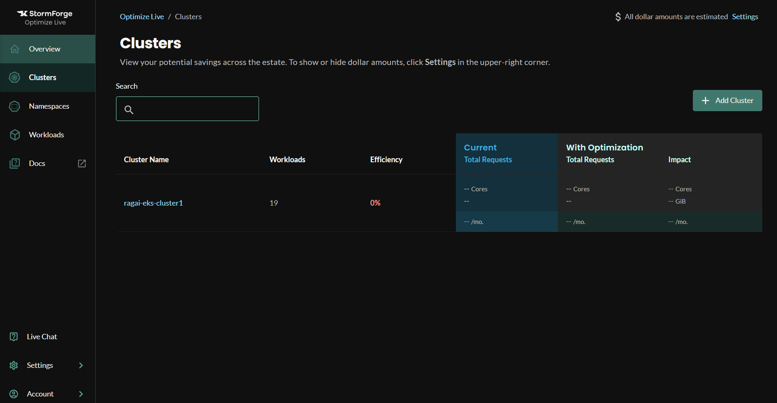Viewport: 777px width, 403px height.
Task: Go to Namespaces in the sidebar
Action: (x=48, y=106)
